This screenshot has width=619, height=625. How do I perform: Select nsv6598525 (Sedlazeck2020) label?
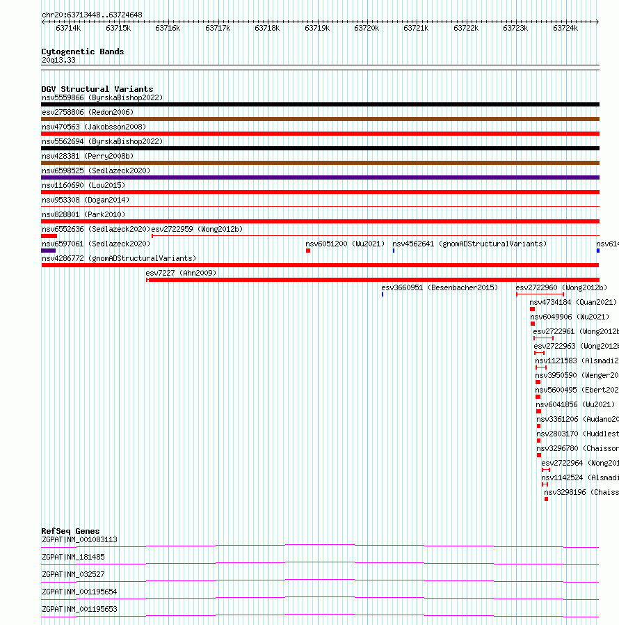click(96, 171)
